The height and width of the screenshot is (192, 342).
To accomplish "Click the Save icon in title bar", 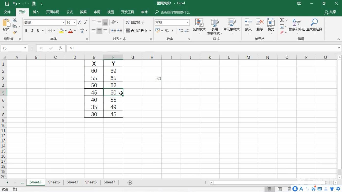I will (7, 4).
